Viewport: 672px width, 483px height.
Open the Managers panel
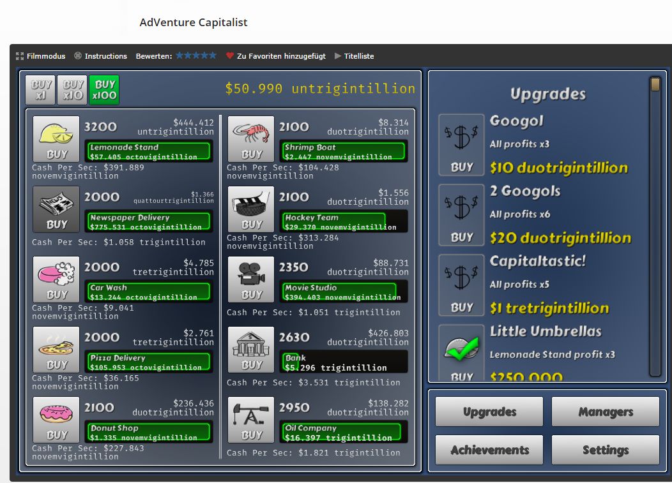pos(605,412)
